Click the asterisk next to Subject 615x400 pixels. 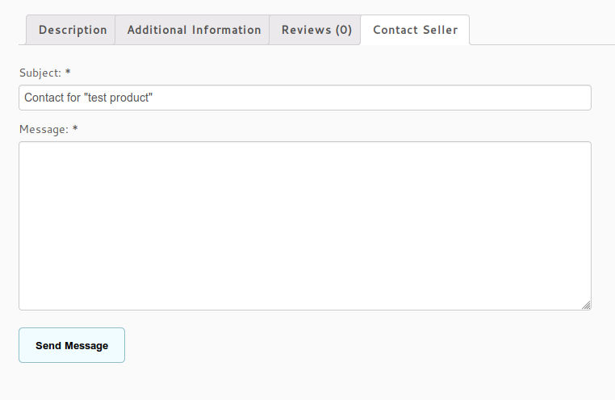point(68,73)
